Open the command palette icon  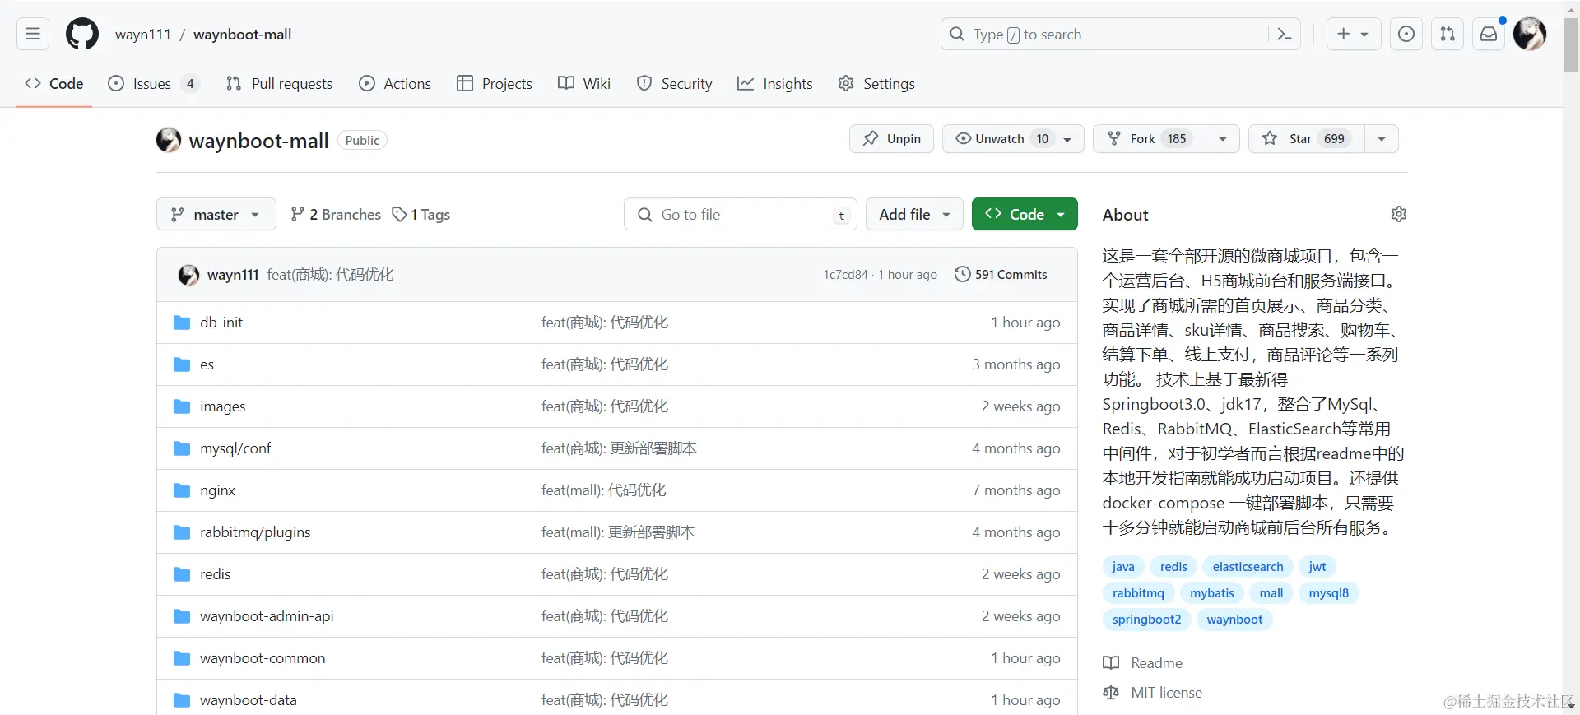[1284, 34]
